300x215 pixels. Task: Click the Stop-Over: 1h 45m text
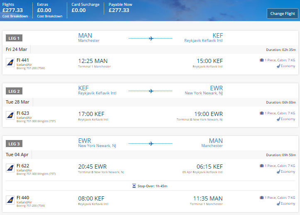(152, 186)
